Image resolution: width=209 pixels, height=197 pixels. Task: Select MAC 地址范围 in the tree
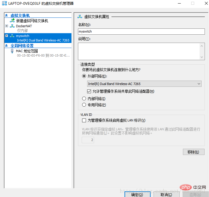coord(27,51)
